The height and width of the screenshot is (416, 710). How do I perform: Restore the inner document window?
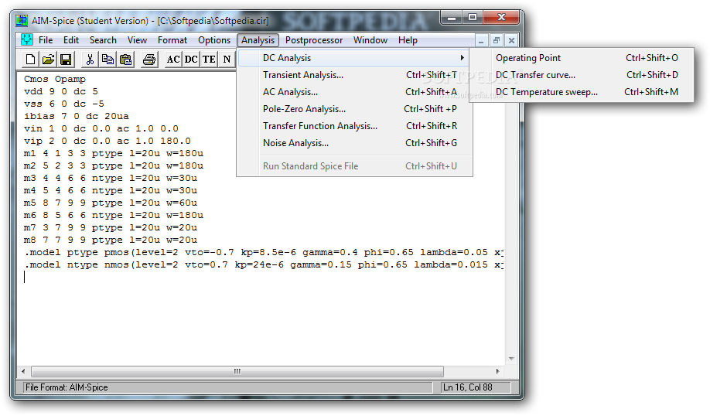(497, 41)
